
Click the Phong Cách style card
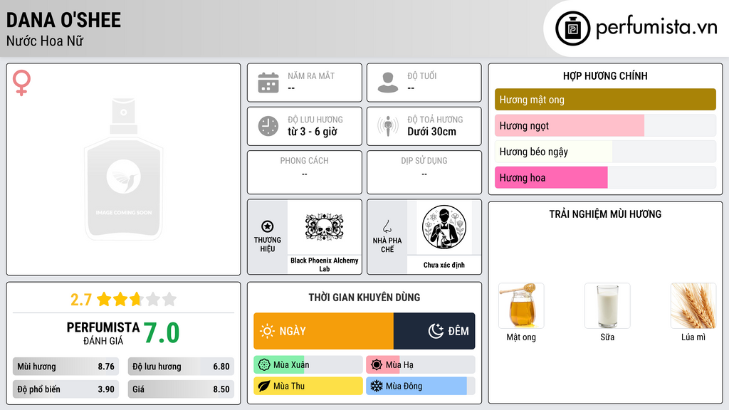305,172
